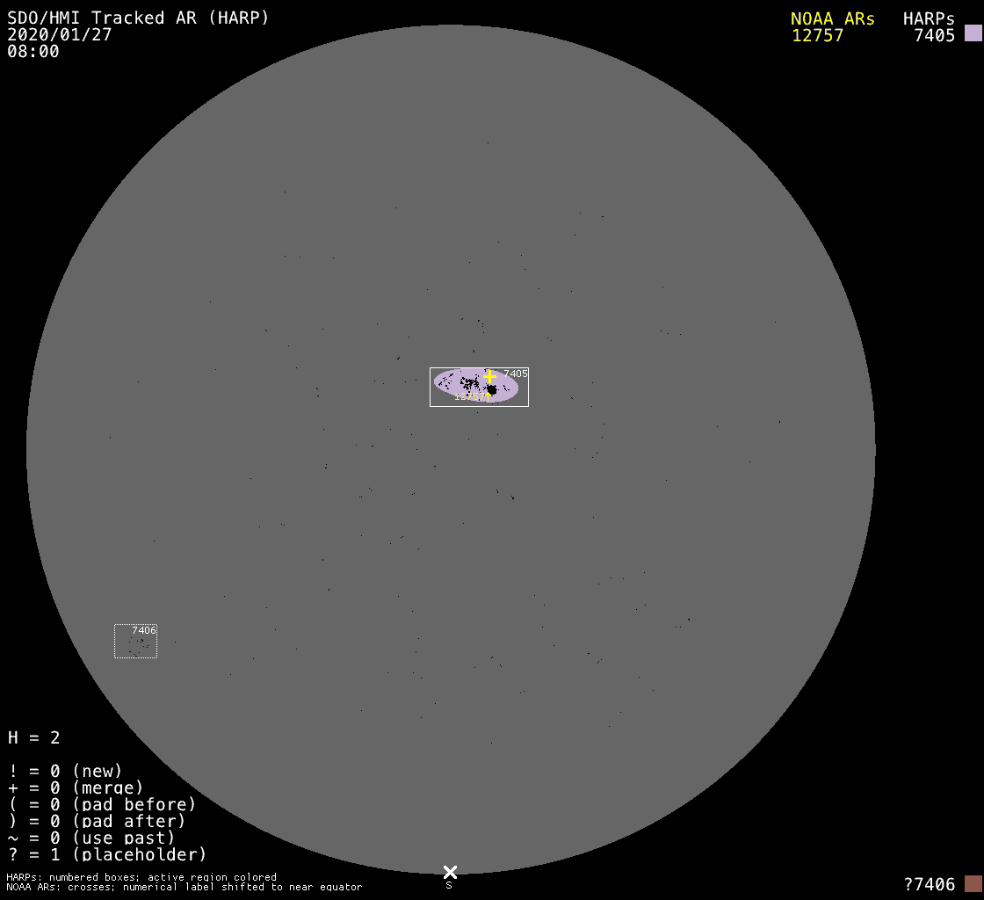The image size is (984, 900).
Task: Click the yellow NOAA cross marker
Action: (489, 376)
